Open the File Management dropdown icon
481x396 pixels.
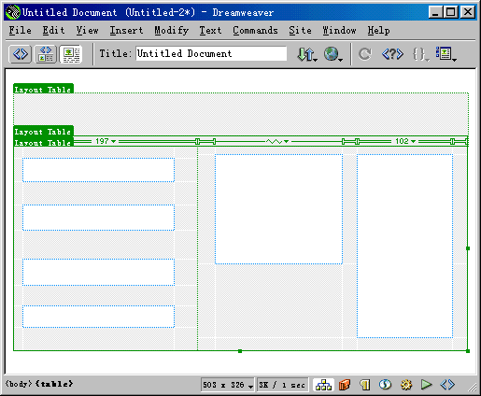click(x=307, y=54)
